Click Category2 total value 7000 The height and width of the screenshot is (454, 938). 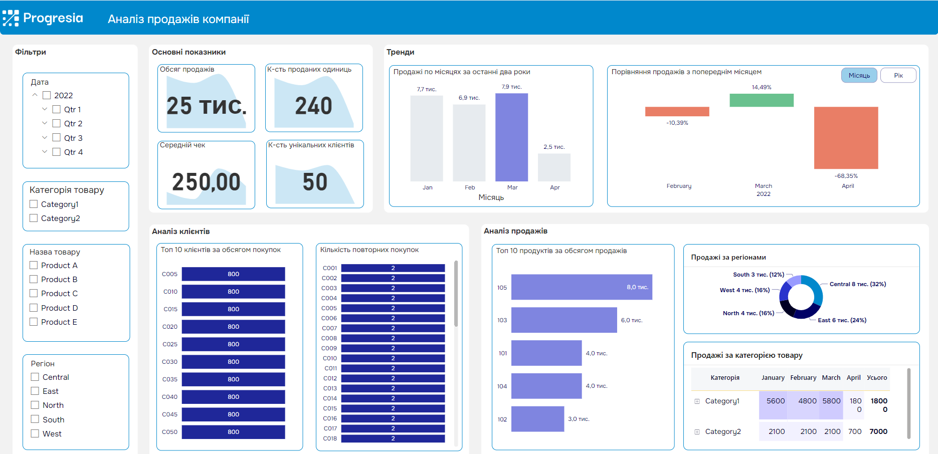[x=878, y=431]
